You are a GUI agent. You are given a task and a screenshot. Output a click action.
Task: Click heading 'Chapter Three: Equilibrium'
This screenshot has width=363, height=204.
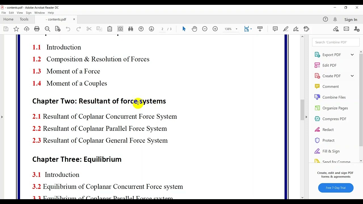click(x=77, y=159)
